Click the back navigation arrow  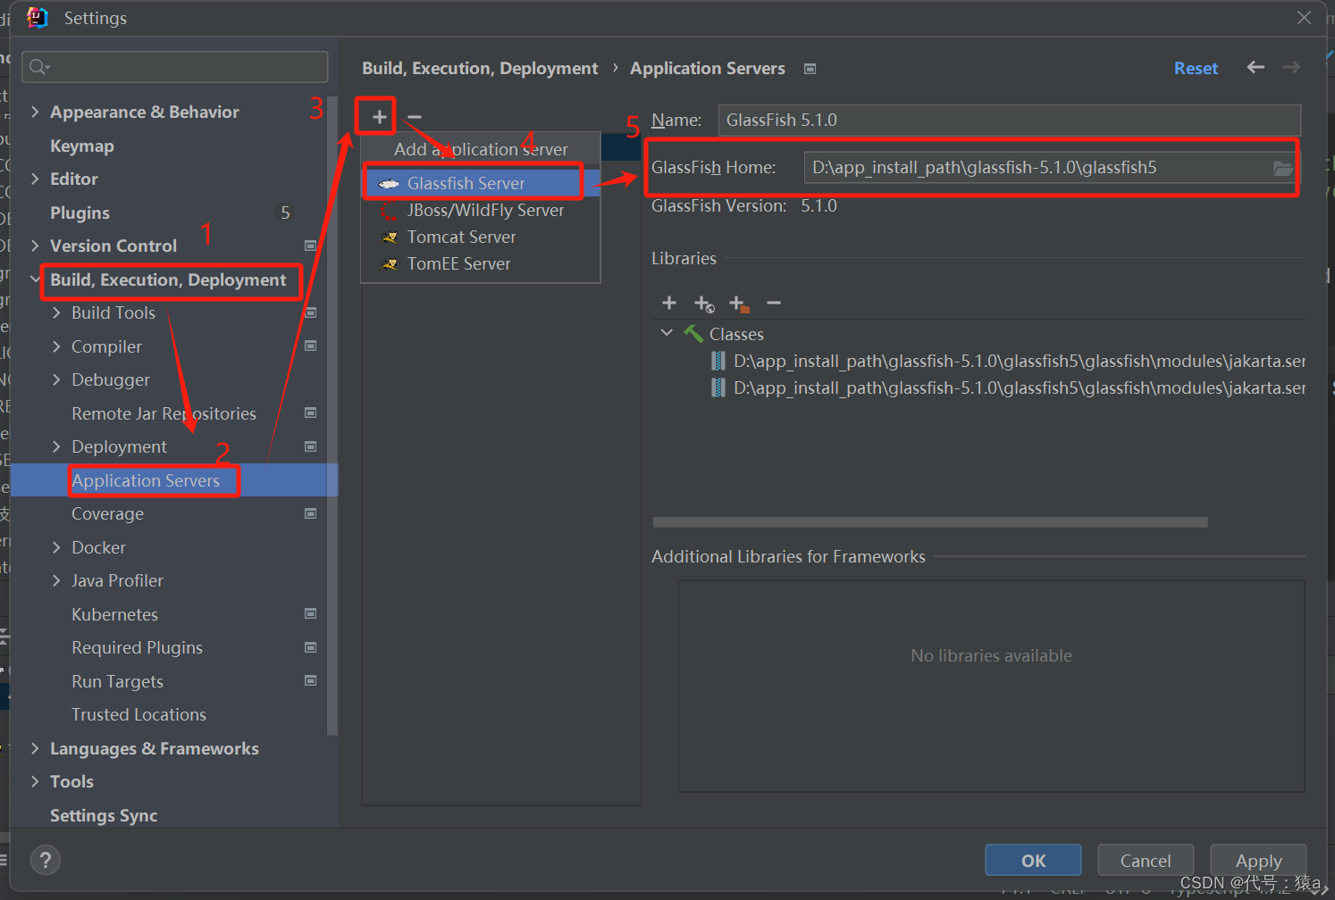1255,67
